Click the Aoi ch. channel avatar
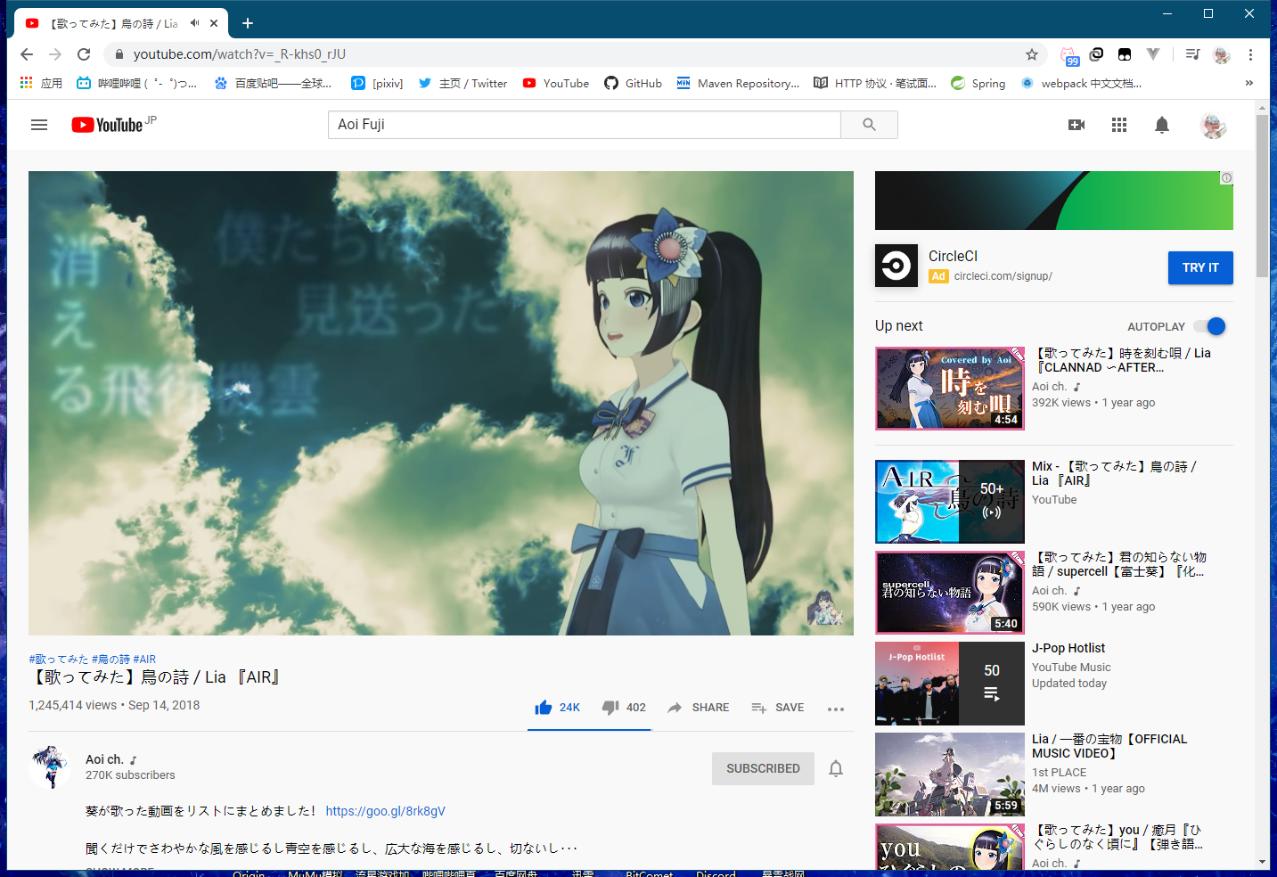The width and height of the screenshot is (1277, 877). pos(50,767)
